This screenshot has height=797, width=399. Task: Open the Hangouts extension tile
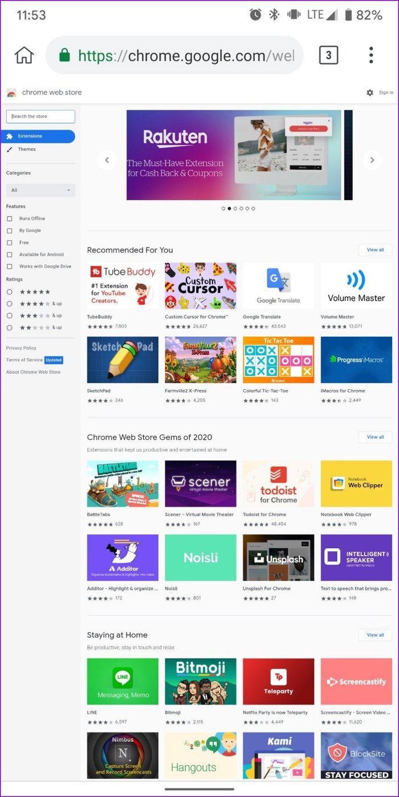(x=201, y=755)
